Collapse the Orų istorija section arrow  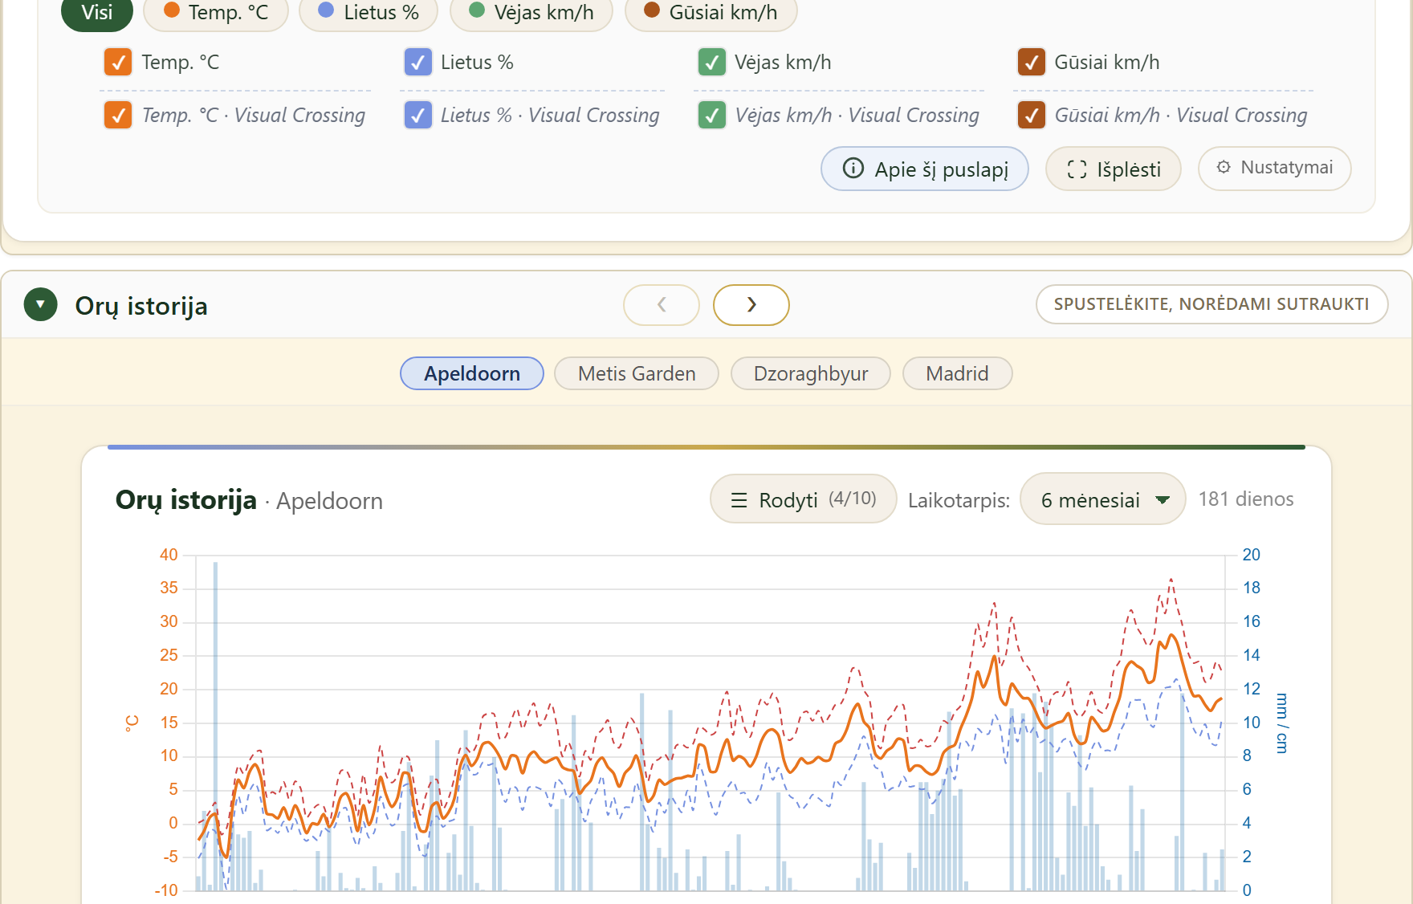(x=40, y=305)
